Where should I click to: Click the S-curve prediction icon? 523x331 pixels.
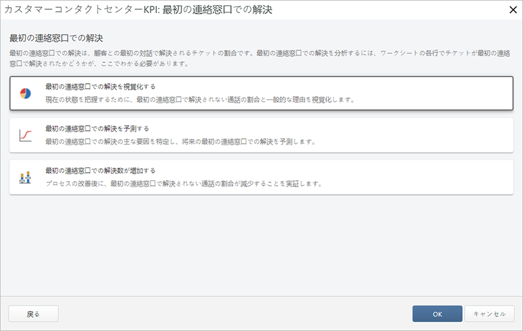(x=25, y=135)
